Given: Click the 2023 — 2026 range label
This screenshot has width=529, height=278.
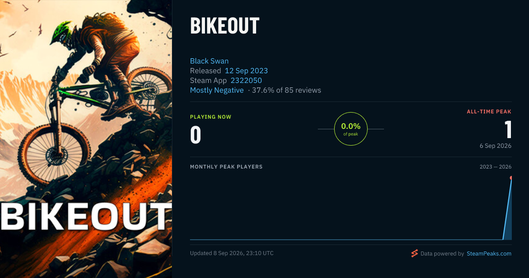Looking at the screenshot, I should [495, 167].
